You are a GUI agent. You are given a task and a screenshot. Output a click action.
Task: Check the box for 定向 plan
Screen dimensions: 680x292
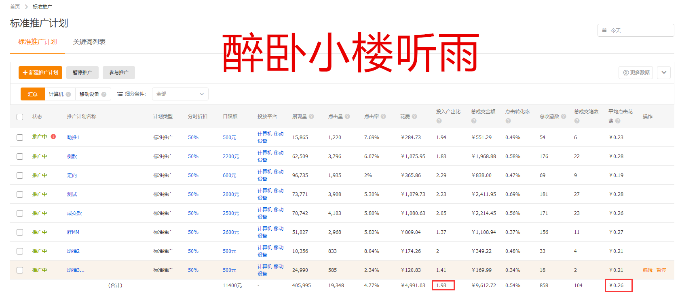tap(20, 175)
